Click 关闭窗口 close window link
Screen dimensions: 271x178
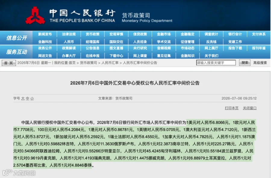click(x=250, y=108)
